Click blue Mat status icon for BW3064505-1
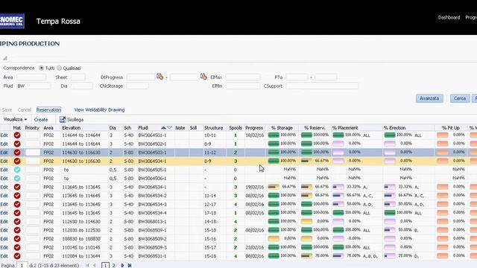477x268 pixels. 17,170
